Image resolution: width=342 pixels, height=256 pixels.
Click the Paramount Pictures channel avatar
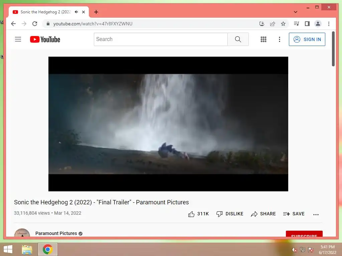pos(22,232)
